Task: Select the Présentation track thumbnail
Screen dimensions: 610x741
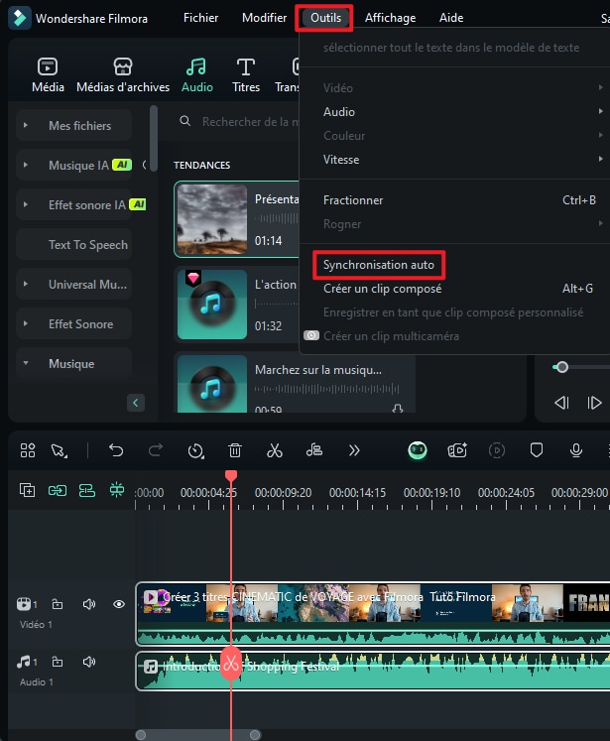Action: pyautogui.click(x=211, y=219)
